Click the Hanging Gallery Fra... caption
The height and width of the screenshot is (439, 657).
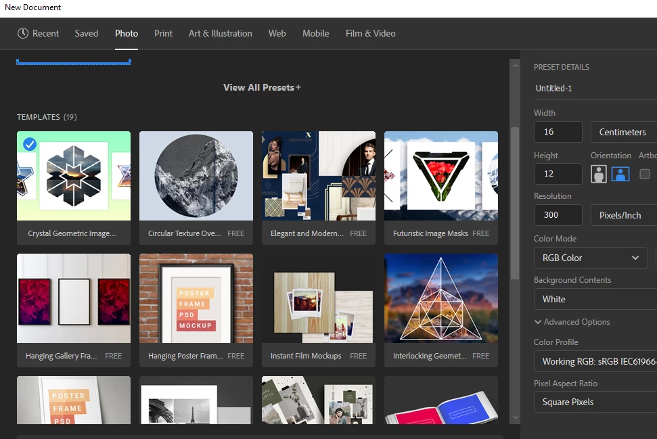pyautogui.click(x=61, y=356)
